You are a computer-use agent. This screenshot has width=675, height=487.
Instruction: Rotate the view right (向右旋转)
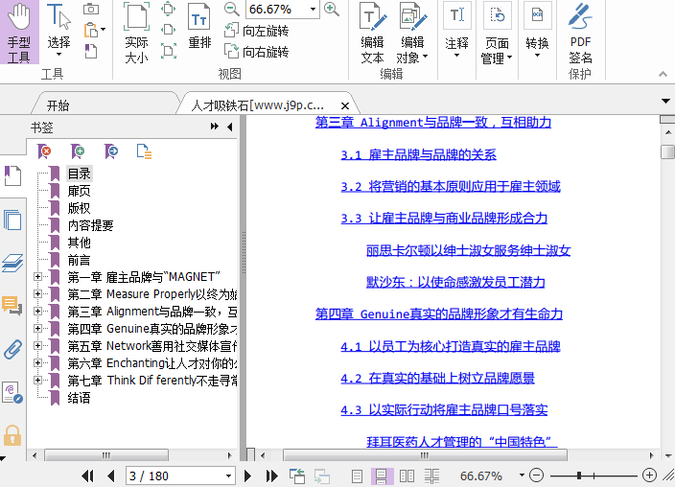point(256,52)
